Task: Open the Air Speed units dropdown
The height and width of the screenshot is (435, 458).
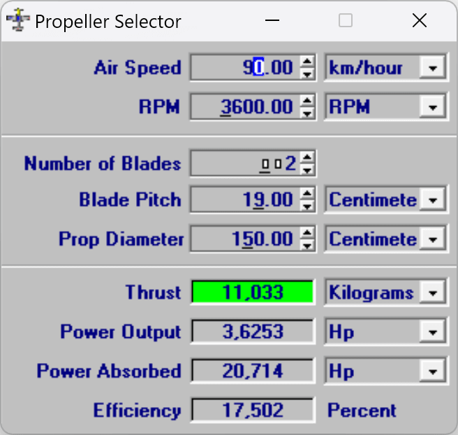Action: pyautogui.click(x=434, y=68)
